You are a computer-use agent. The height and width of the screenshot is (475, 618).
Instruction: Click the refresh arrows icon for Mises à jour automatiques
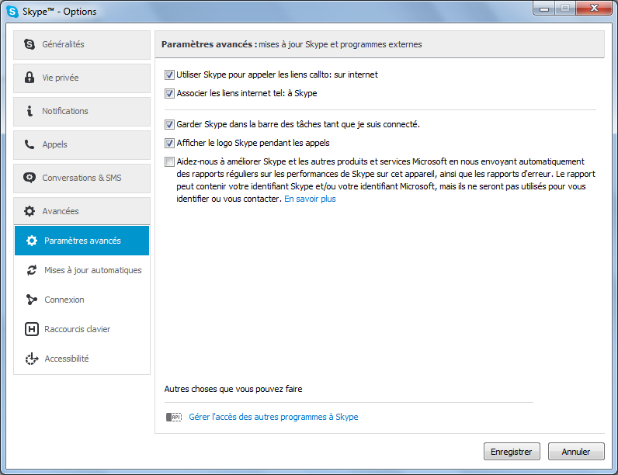click(x=32, y=270)
